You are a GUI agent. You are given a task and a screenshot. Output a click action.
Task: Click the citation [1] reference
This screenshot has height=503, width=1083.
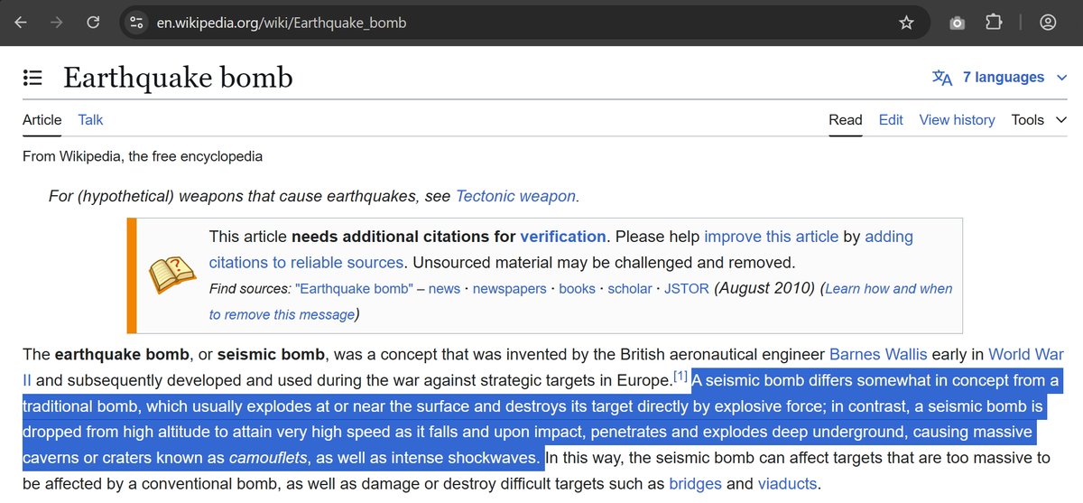pos(680,376)
